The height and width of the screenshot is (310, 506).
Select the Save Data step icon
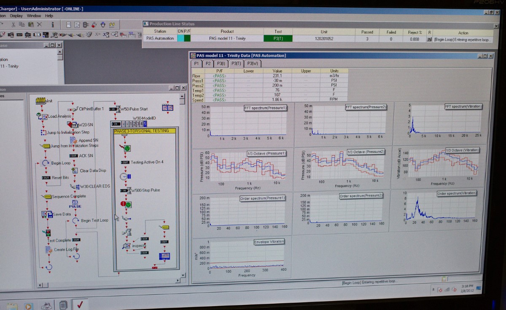click(47, 214)
